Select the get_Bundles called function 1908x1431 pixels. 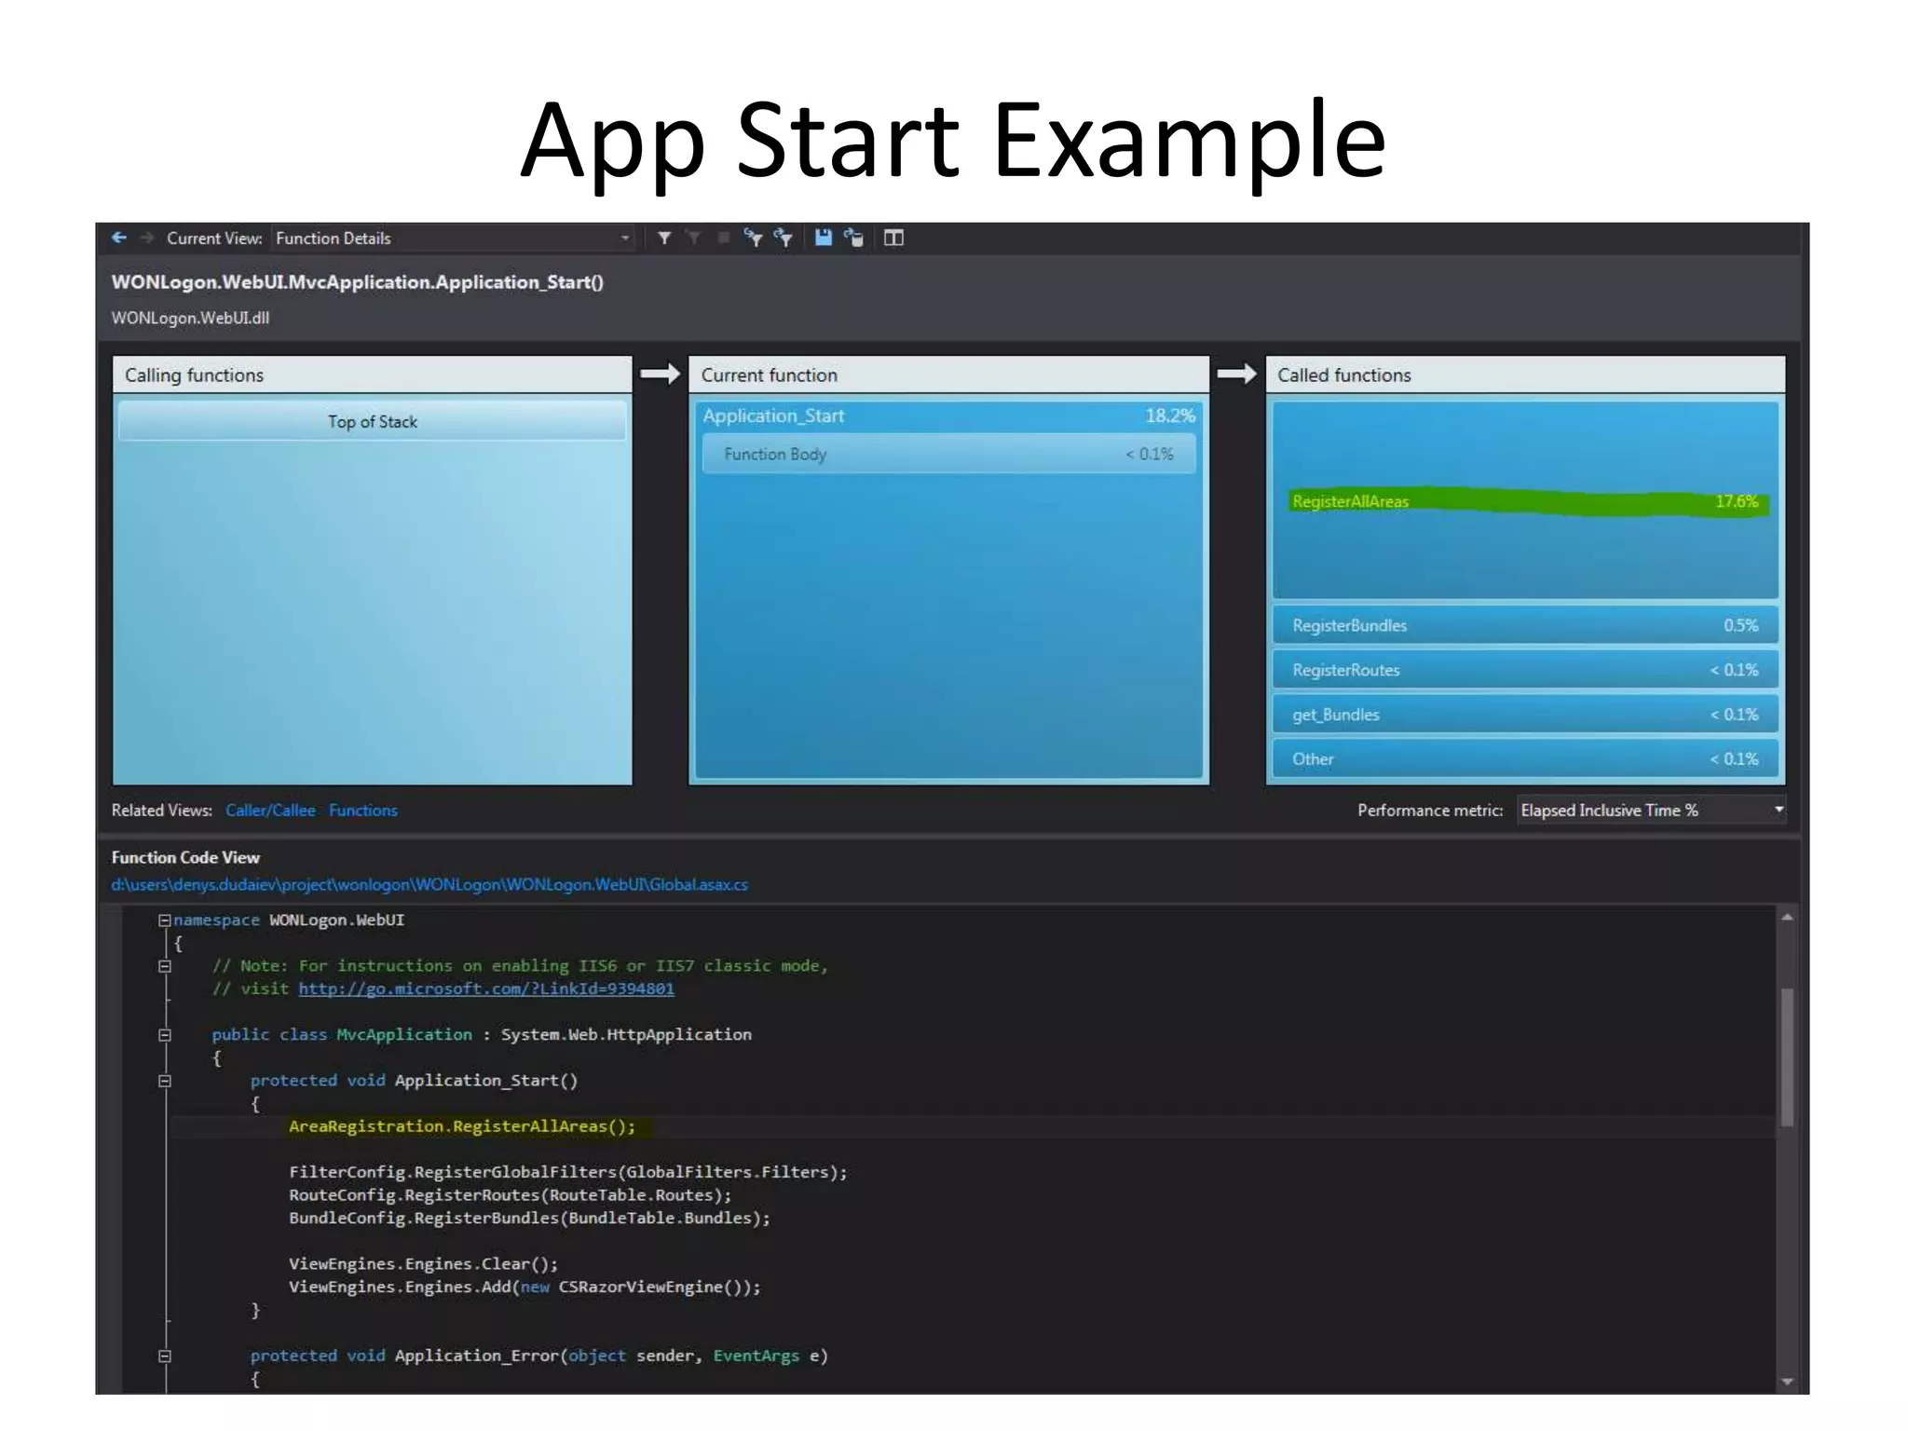point(1525,715)
